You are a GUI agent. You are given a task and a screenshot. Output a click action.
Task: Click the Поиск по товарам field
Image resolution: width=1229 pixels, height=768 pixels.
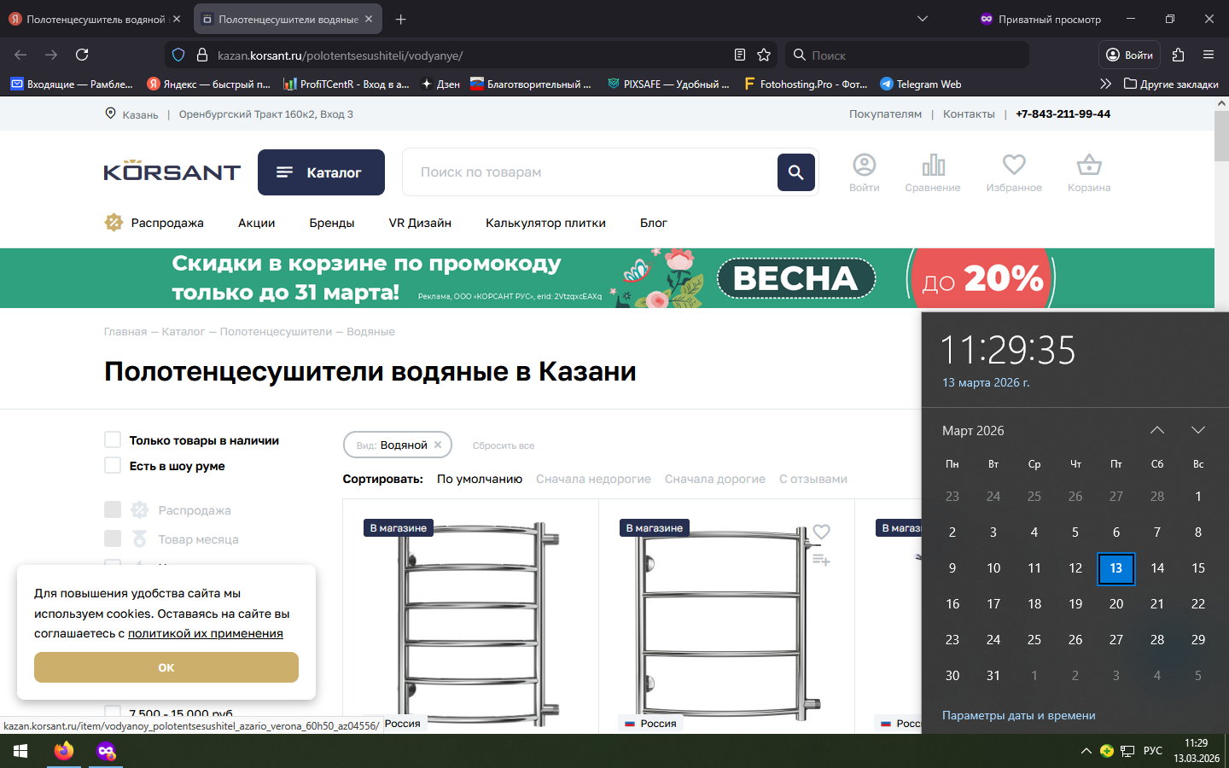pos(589,172)
